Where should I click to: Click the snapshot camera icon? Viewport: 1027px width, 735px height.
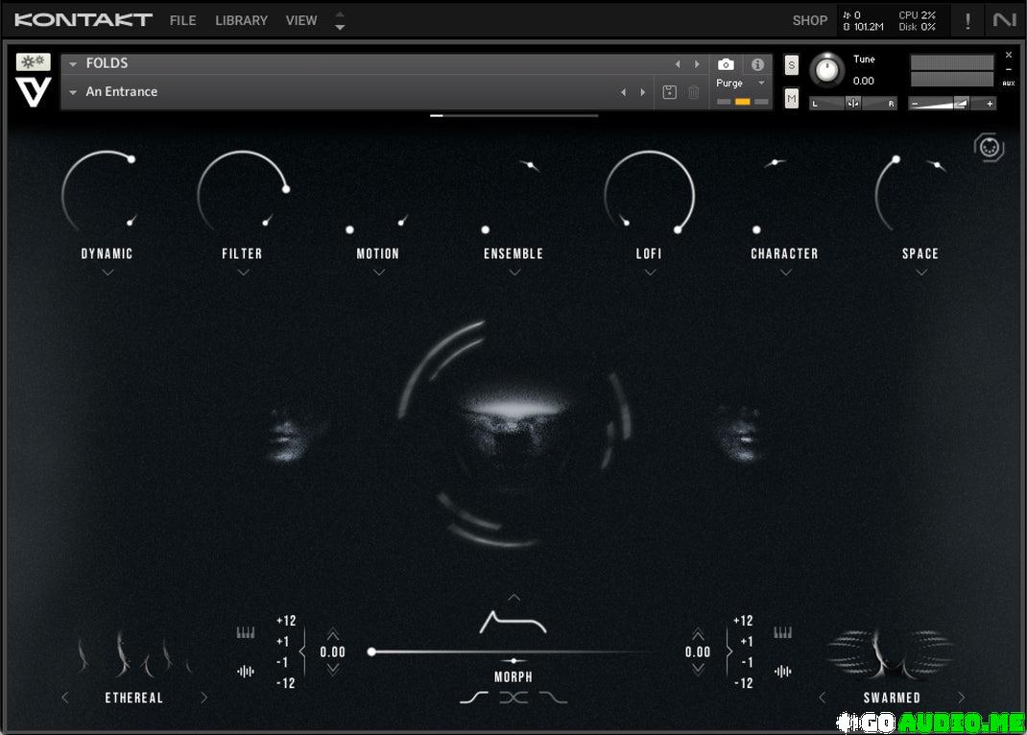pos(727,64)
